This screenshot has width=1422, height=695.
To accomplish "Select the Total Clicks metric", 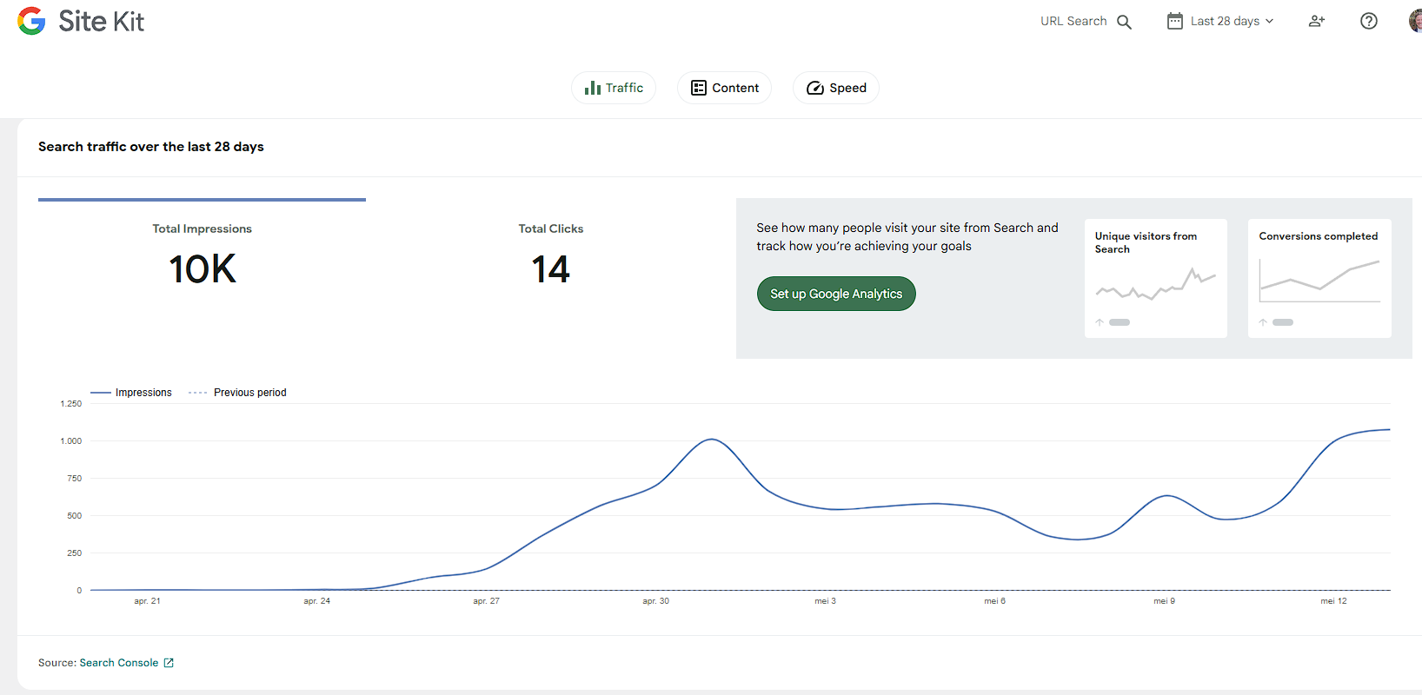I will (x=551, y=258).
